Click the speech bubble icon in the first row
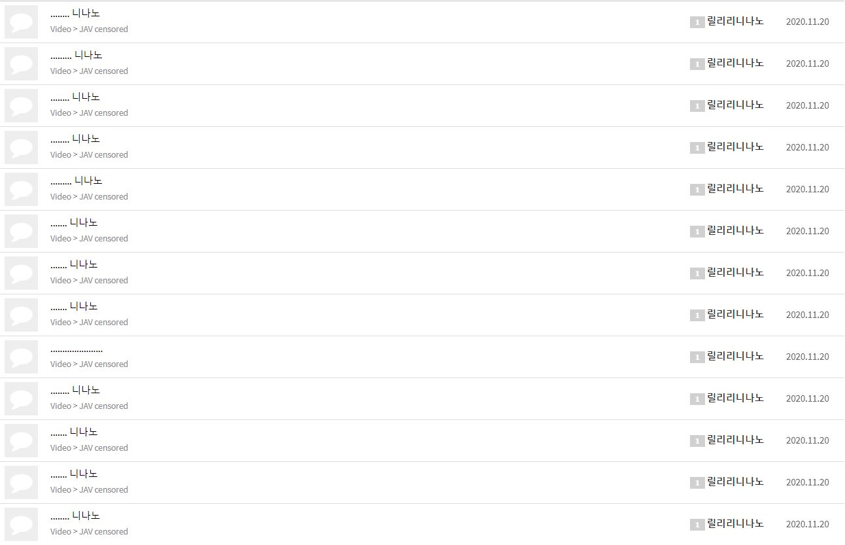The image size is (845, 545). pyautogui.click(x=21, y=22)
